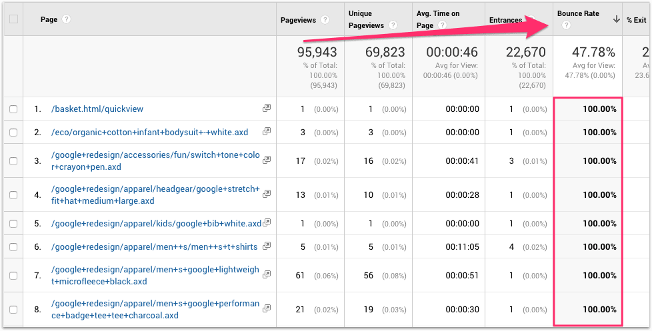This screenshot has height=331, width=652.
Task: Click help icon under Bounce Rate header
Action: pos(566,25)
